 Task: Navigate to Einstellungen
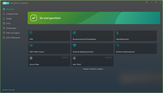pyautogui.click(x=11, y=28)
